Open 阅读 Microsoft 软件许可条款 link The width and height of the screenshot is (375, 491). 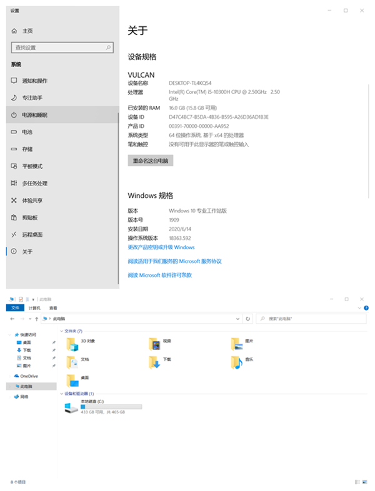pos(160,276)
